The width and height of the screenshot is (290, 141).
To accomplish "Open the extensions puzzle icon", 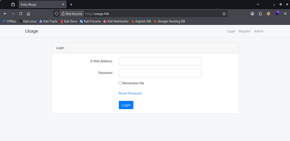I will click(260, 14).
